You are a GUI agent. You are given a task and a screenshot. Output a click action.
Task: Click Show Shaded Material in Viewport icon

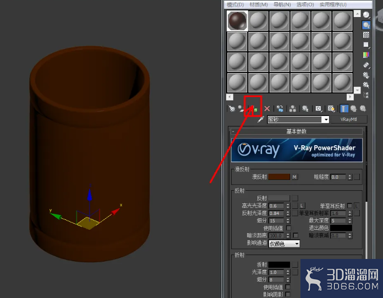pos(331,109)
